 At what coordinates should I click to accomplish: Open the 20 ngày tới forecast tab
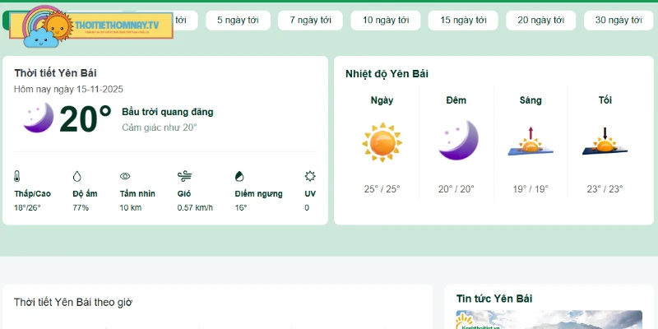coord(541,20)
